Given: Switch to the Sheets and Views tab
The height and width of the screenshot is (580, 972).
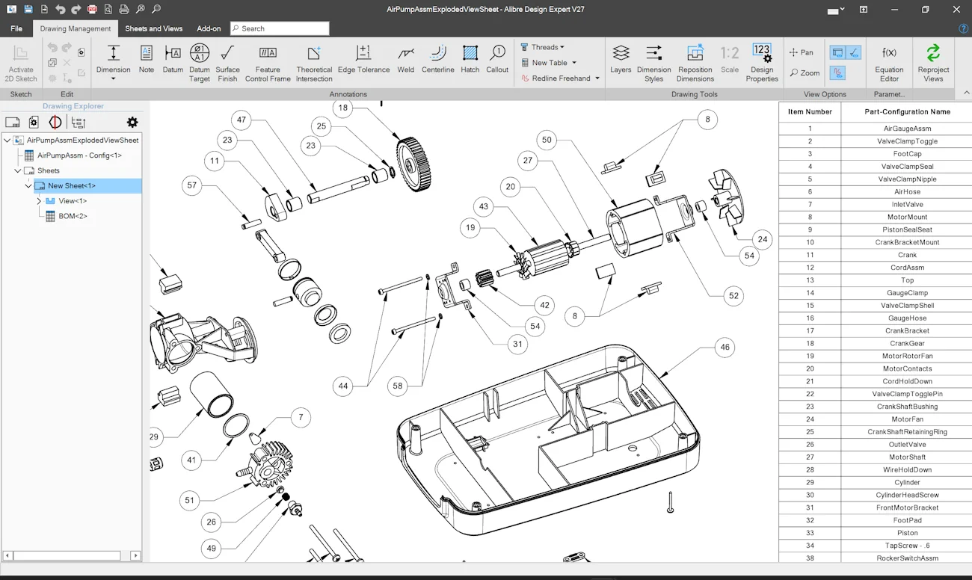Looking at the screenshot, I should [x=154, y=28].
